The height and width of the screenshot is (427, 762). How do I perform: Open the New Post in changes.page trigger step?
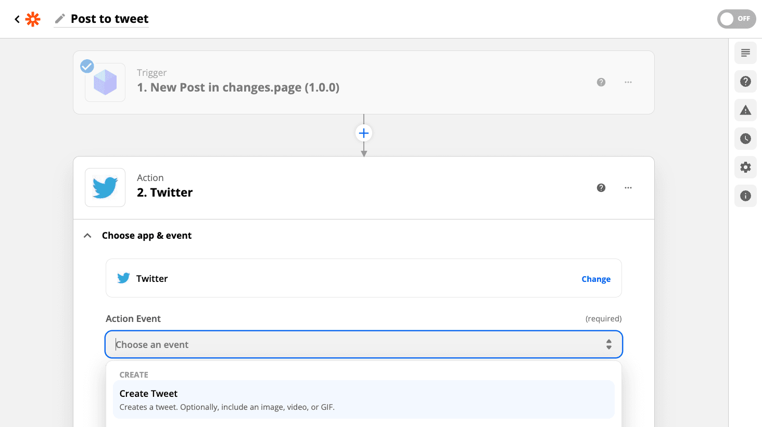tap(238, 87)
